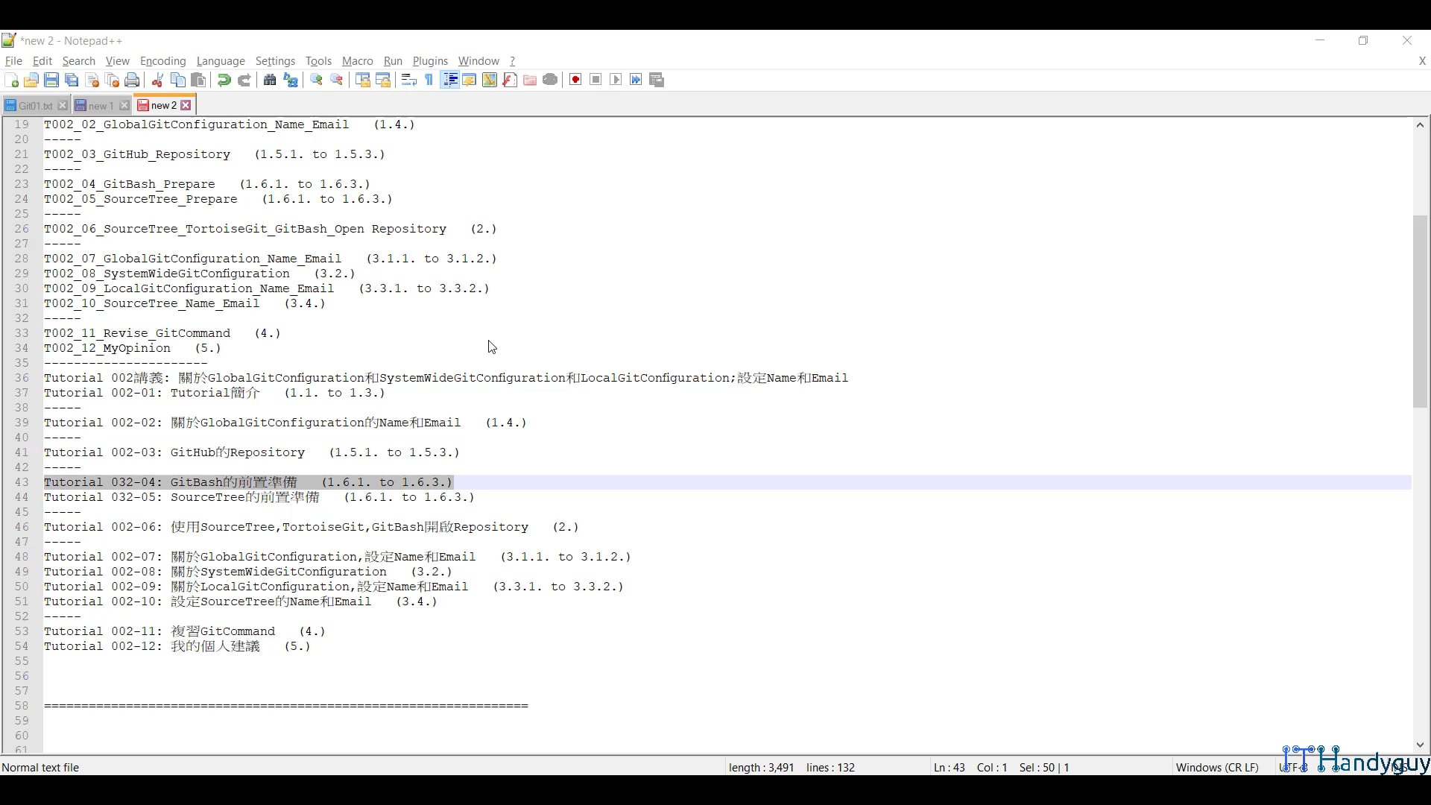Enable the Function List panel

coord(510,80)
